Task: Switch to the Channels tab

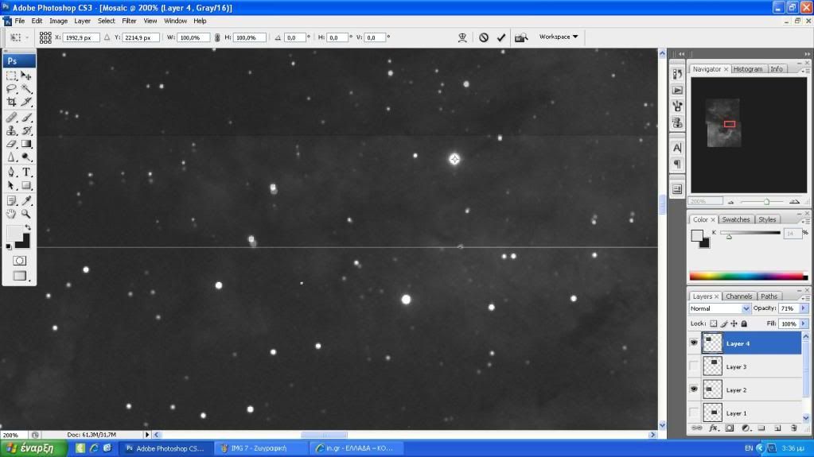Action: (x=738, y=296)
